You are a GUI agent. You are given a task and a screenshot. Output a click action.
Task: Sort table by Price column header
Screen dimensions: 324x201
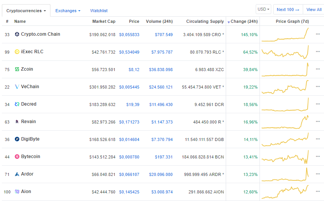(134, 21)
